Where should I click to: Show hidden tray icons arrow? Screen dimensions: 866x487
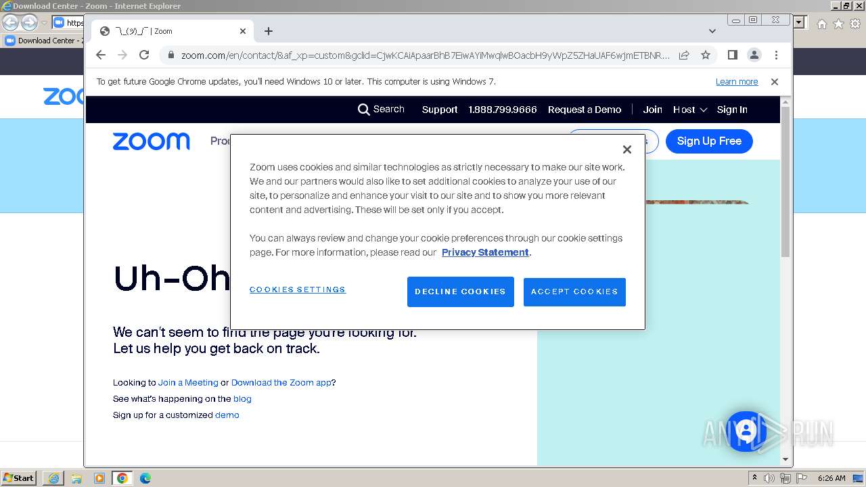(754, 478)
